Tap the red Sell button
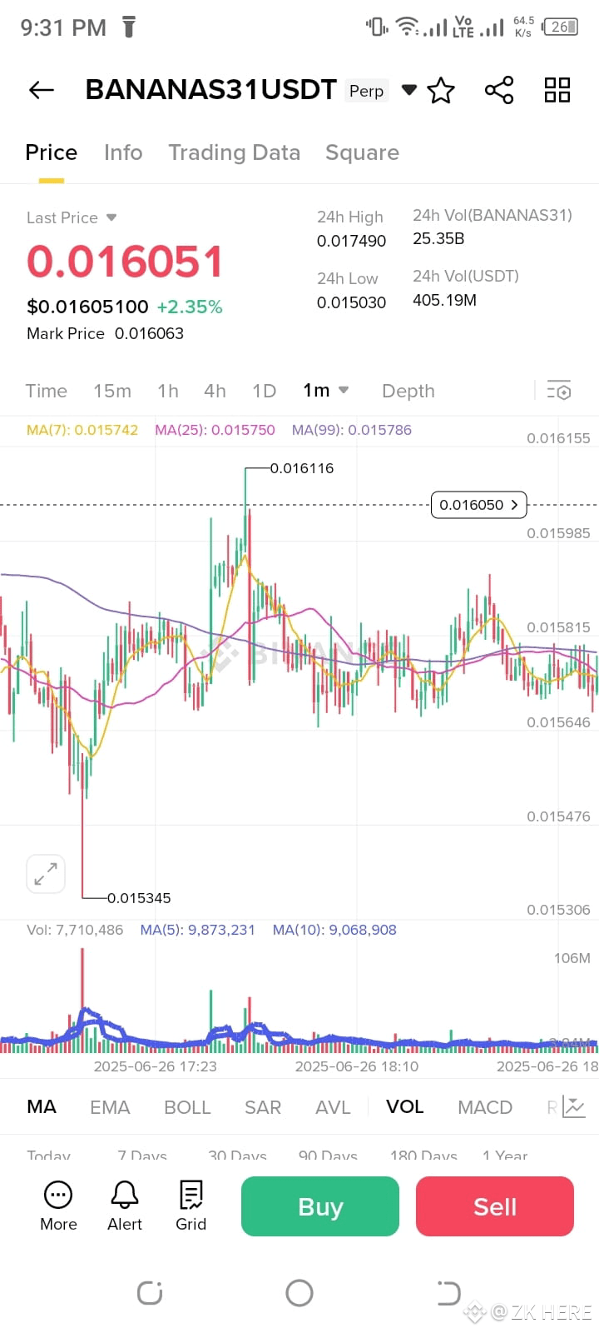 (x=495, y=1206)
